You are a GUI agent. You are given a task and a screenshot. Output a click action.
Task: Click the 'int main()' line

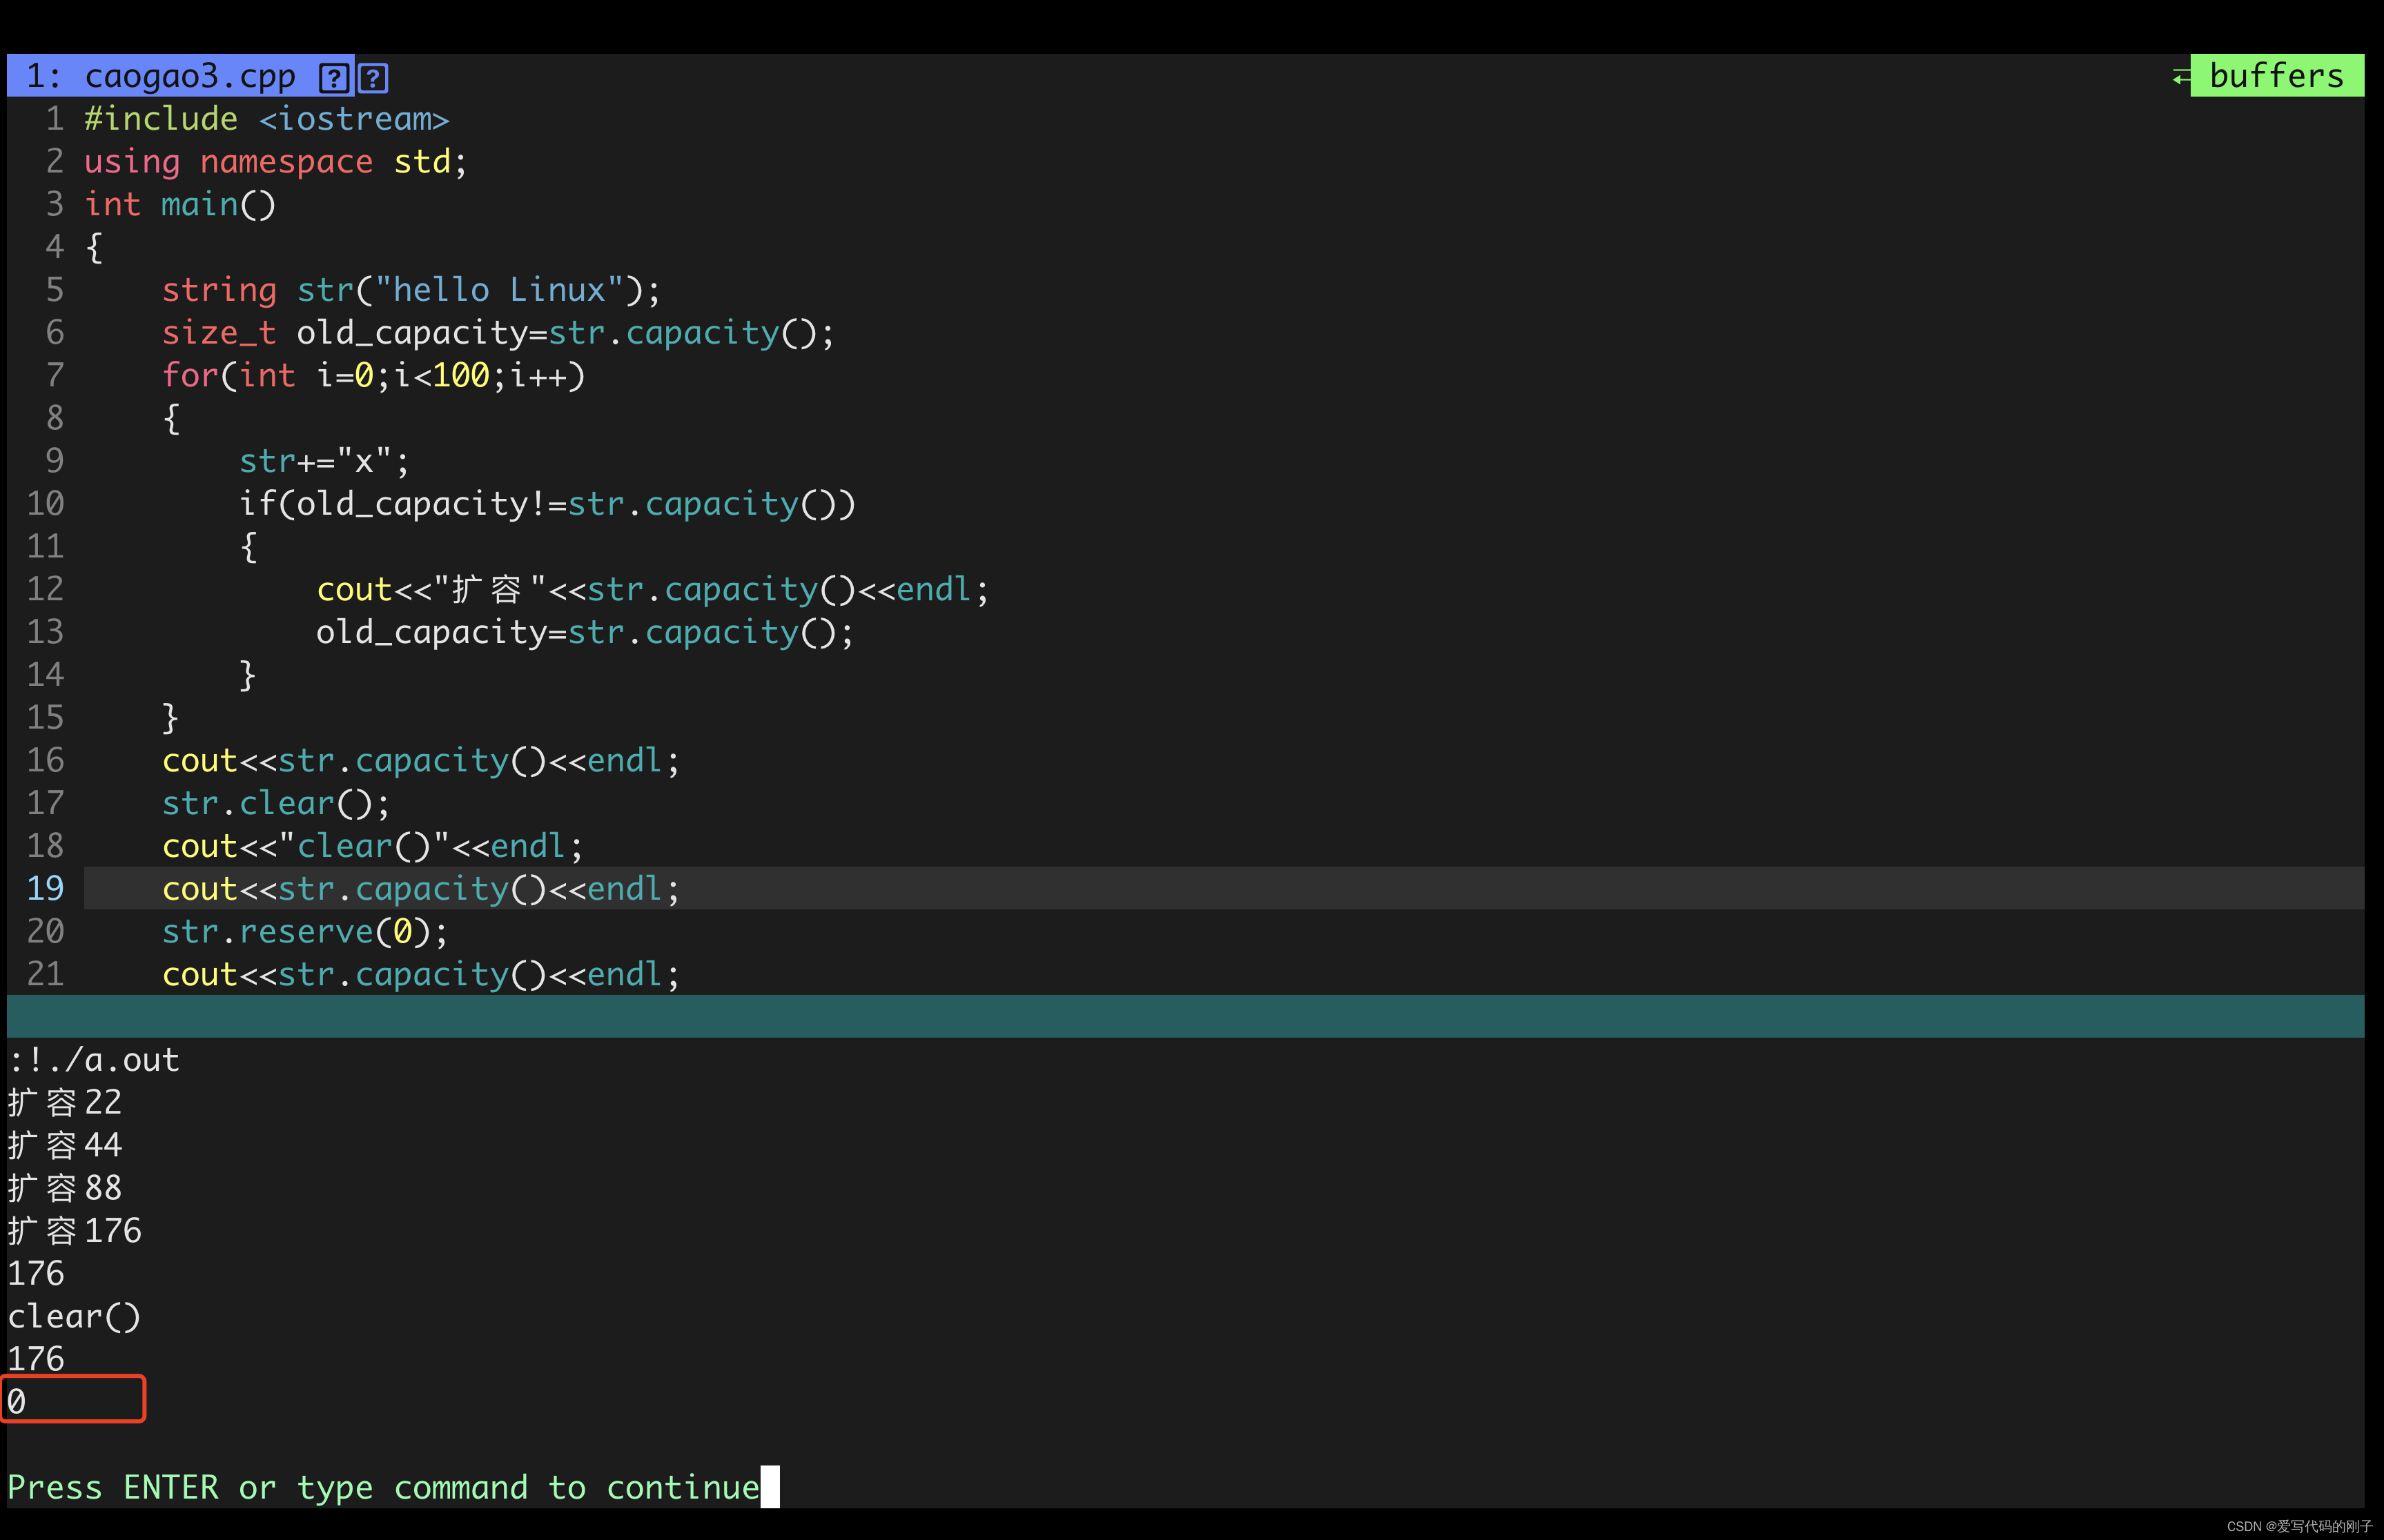point(180,205)
